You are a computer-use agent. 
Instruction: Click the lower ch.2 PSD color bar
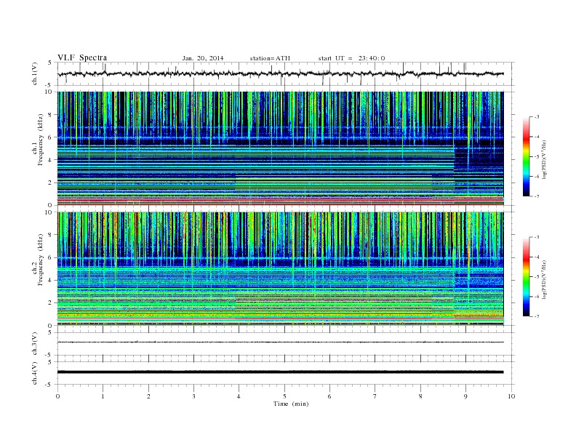(x=526, y=276)
